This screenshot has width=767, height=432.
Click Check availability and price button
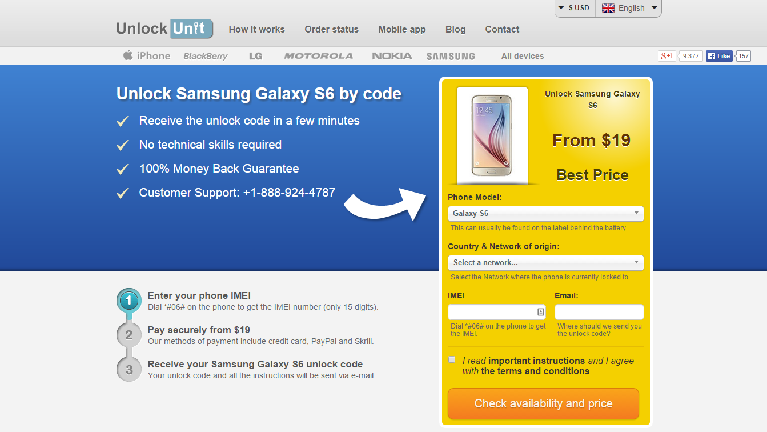(543, 403)
